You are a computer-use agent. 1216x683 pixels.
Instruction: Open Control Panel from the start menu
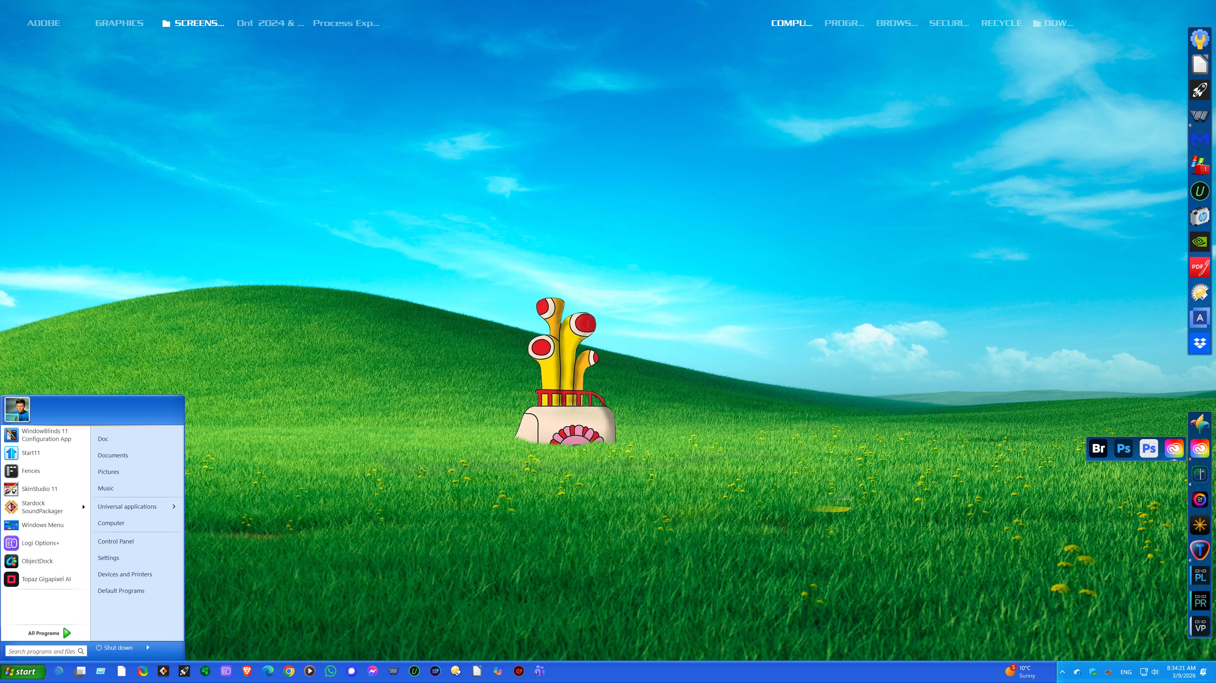[116, 541]
